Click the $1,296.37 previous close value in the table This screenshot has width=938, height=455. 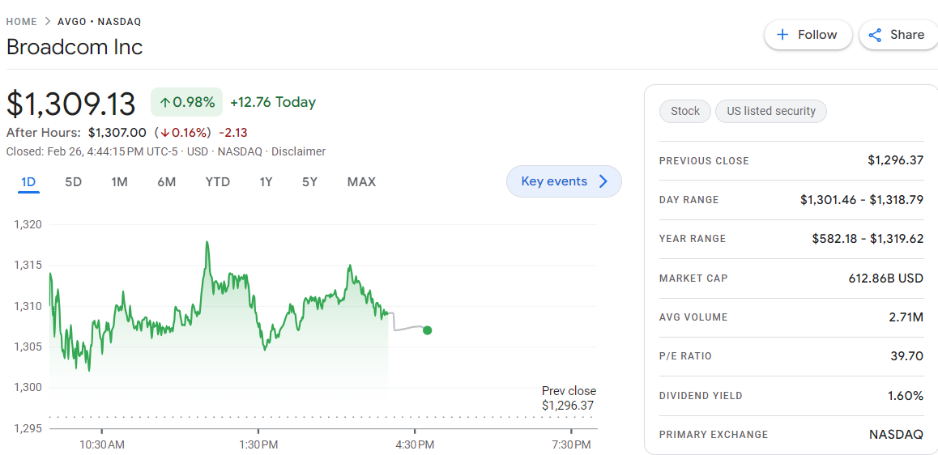click(x=896, y=160)
